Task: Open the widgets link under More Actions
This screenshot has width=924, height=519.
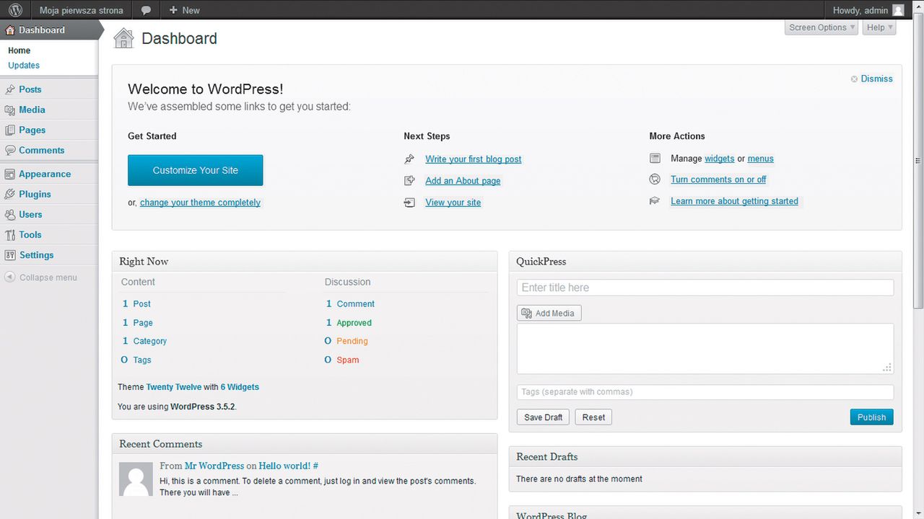Action: (x=720, y=159)
